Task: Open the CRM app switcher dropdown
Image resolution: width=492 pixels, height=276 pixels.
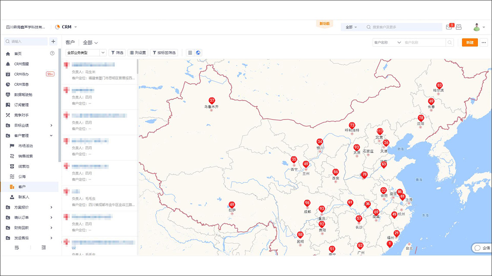Action: pos(66,27)
